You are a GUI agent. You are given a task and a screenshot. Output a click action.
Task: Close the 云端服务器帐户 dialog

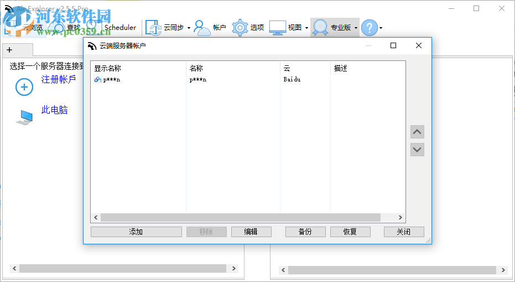pyautogui.click(x=418, y=45)
